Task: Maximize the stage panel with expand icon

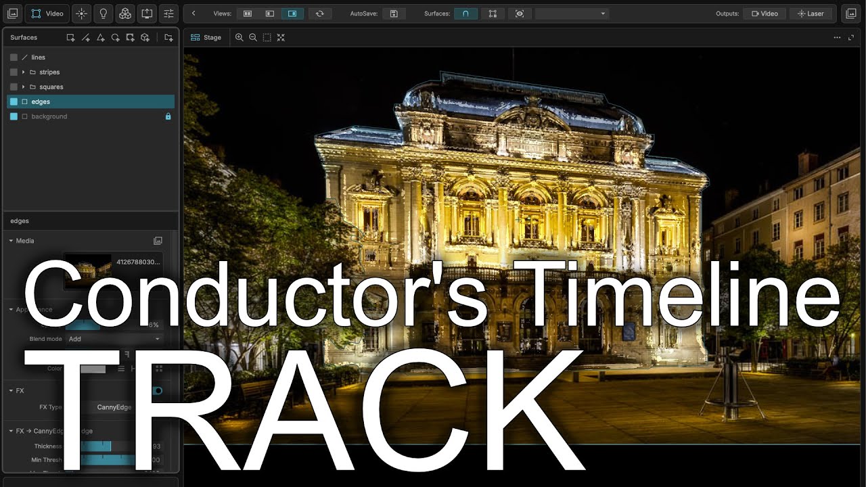Action: click(850, 37)
